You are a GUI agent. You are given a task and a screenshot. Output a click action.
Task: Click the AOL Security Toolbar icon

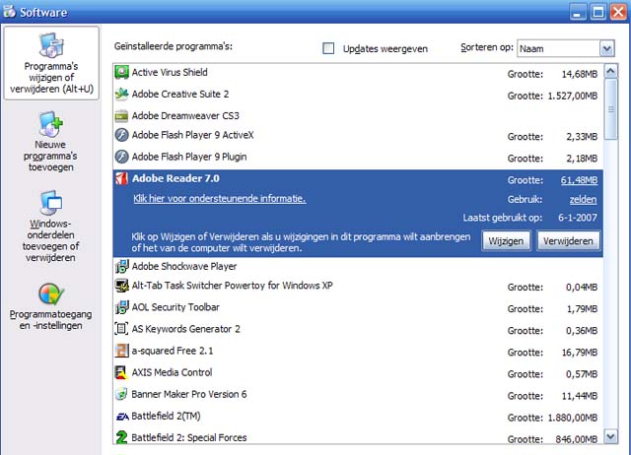click(x=121, y=307)
